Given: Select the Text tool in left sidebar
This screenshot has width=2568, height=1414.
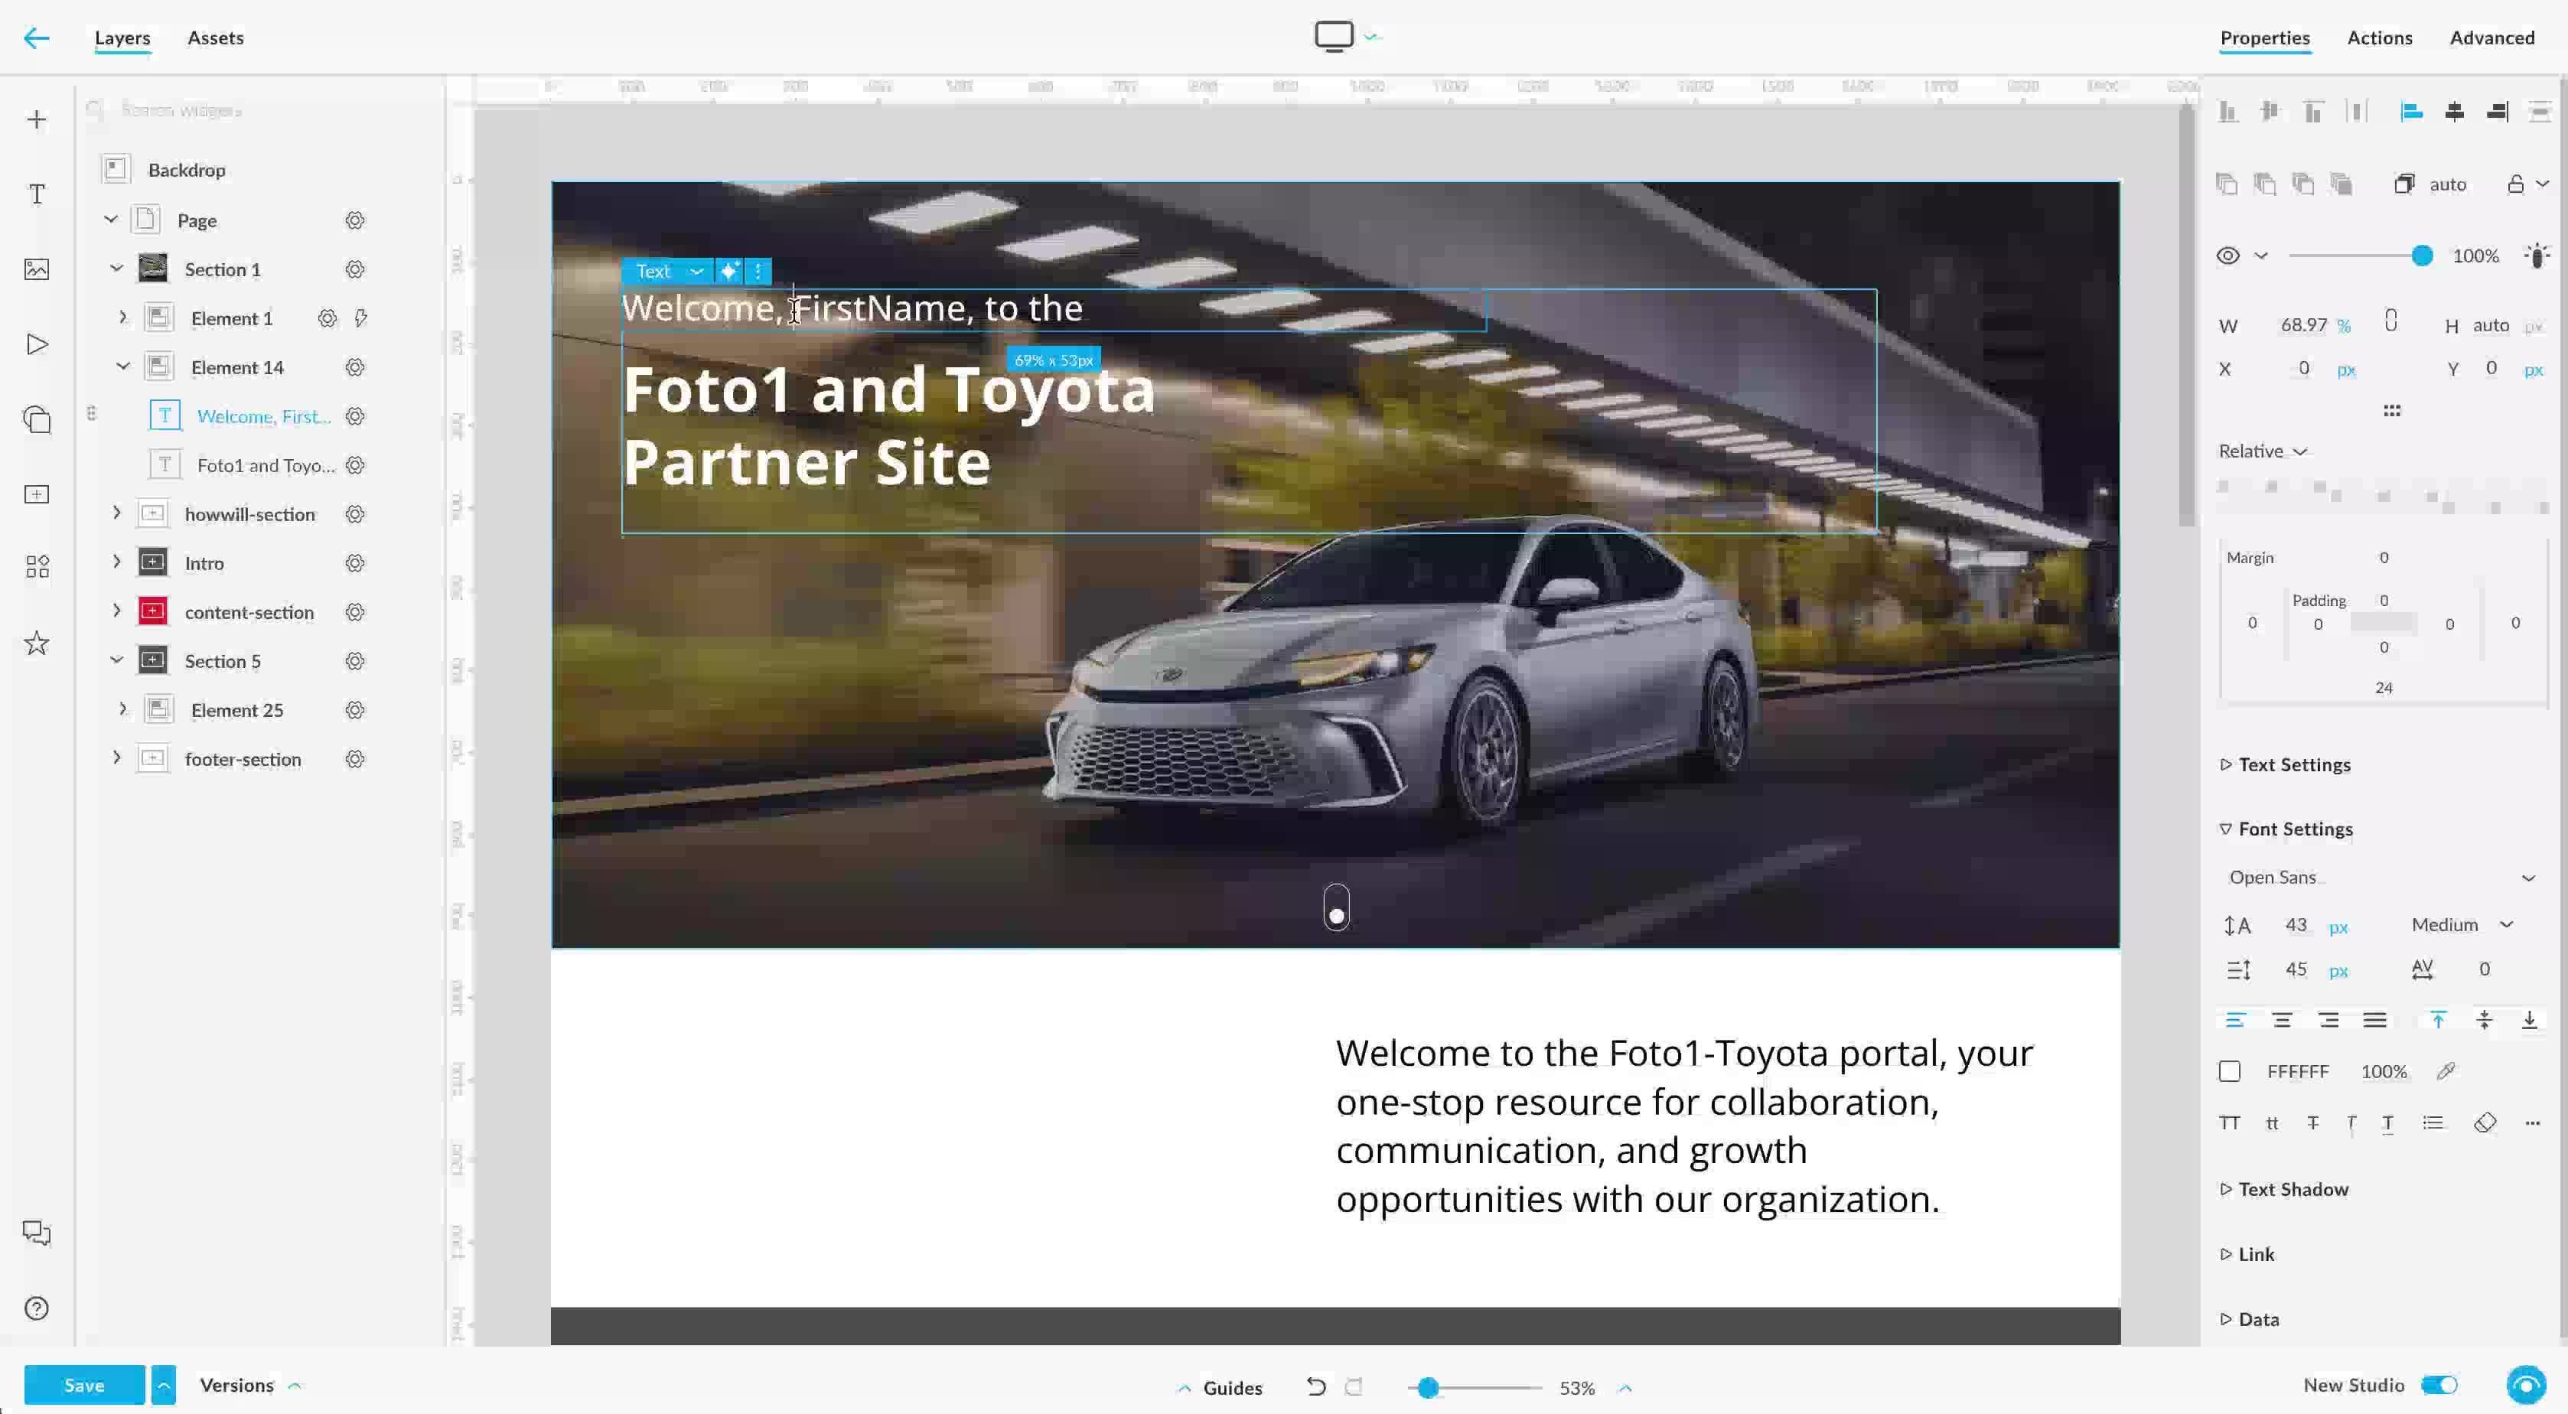Looking at the screenshot, I should pos(37,194).
